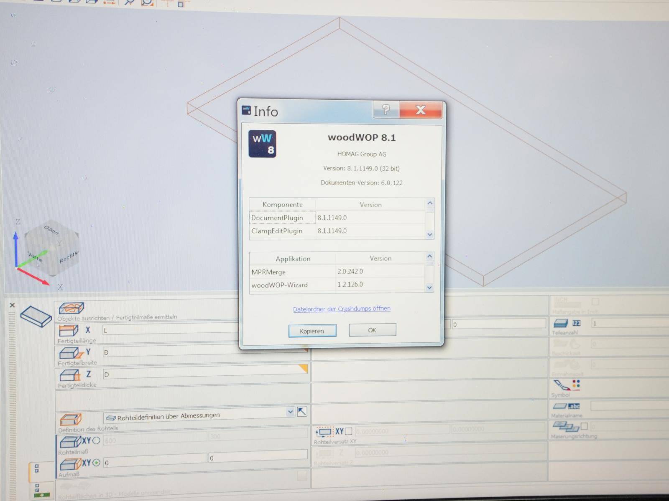Viewport: 669px width, 501px height.
Task: Click the Version header in the Komponente table
Action: (x=370, y=205)
